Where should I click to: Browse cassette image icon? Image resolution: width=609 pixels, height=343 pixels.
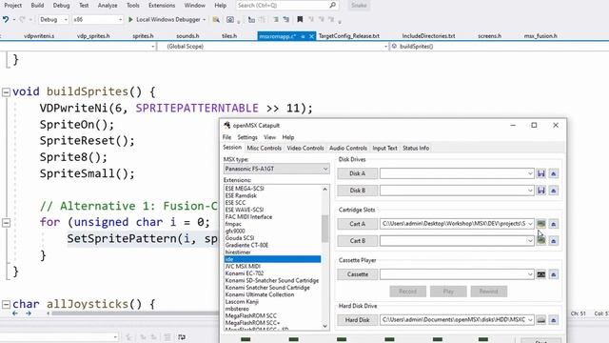coord(541,274)
